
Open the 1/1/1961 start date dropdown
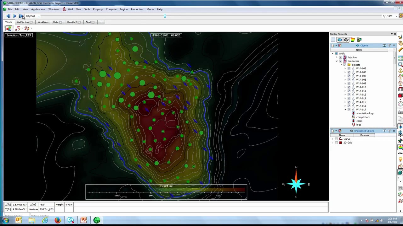[39, 16]
